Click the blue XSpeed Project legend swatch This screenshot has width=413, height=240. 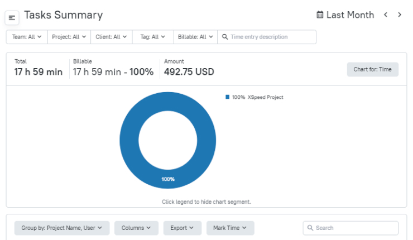pos(228,97)
